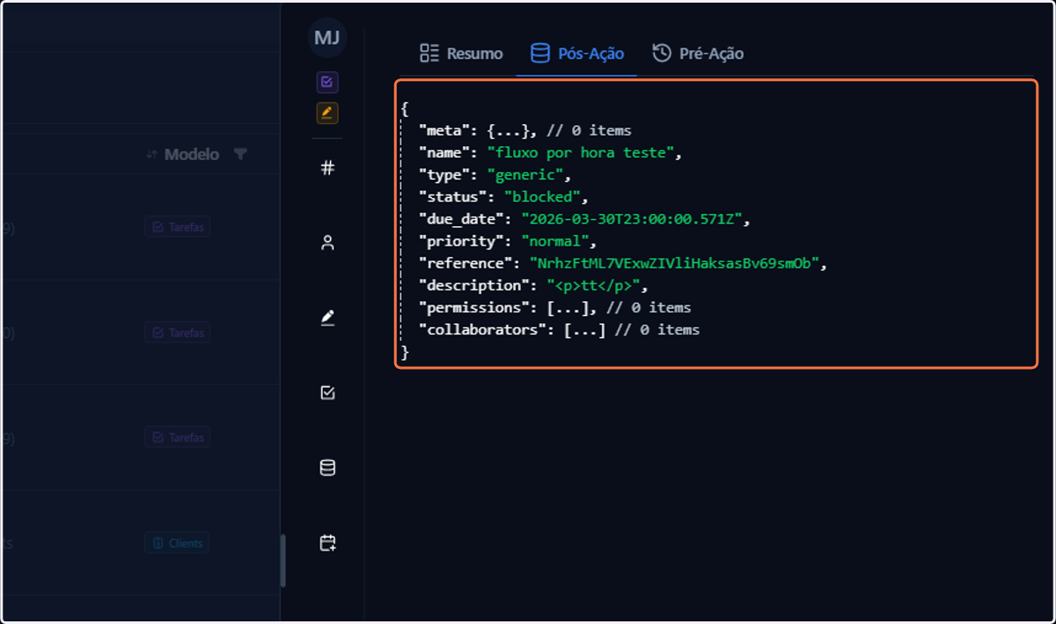Open the Modelo column filter icon
Screen dimensions: 1056x624
[x=240, y=154]
